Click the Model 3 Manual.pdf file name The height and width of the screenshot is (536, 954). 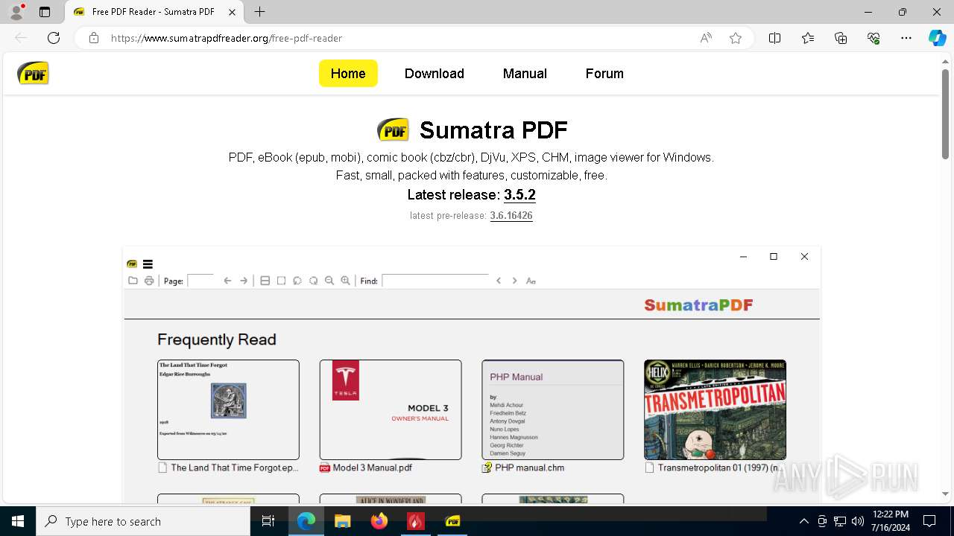pos(372,468)
